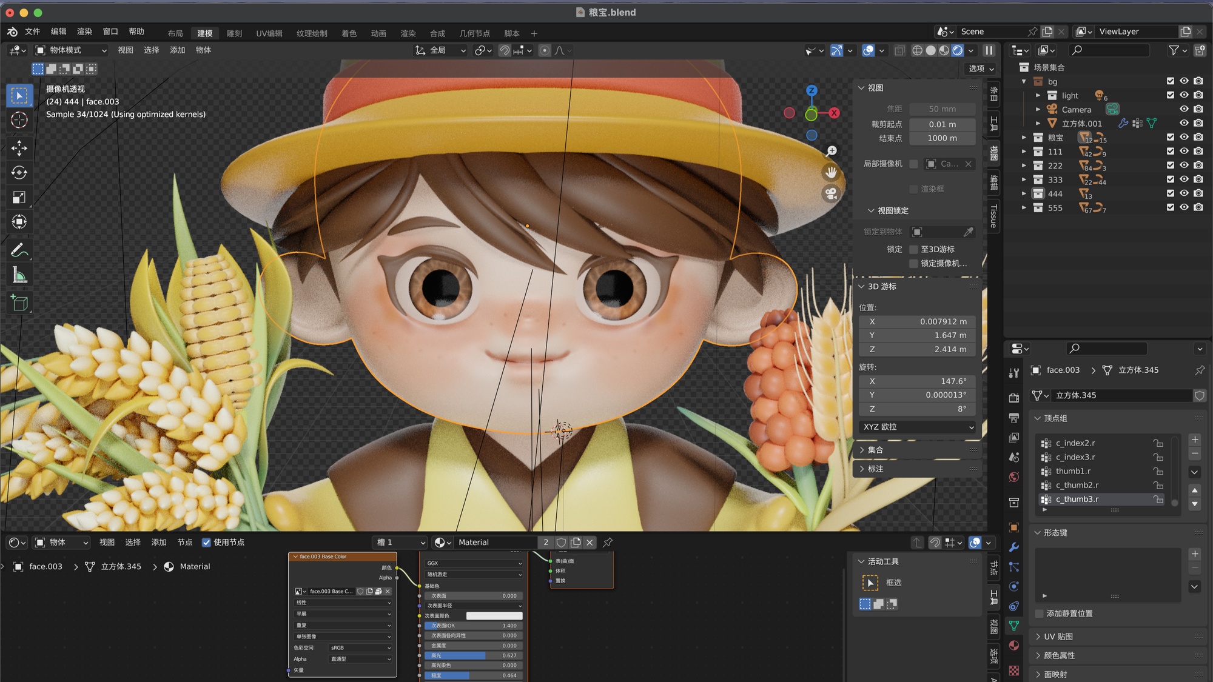Open the 选项 options dropdown
Screen dimensions: 1213x682
(981, 69)
